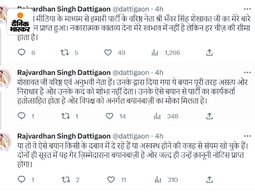Reply to the second tweet with 1 reply
The image size is (255, 194).
pos(22,116)
